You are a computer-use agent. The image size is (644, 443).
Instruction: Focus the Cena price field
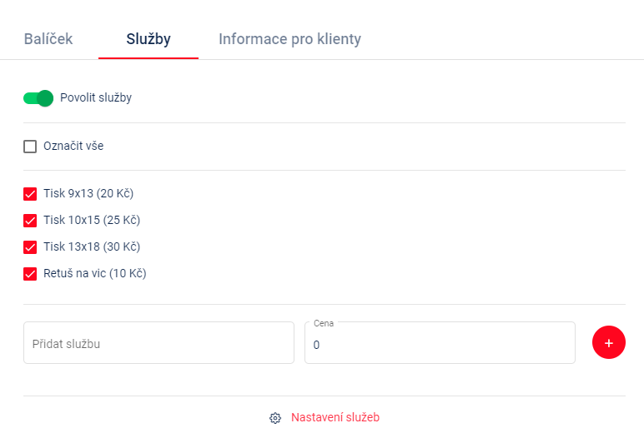point(440,342)
